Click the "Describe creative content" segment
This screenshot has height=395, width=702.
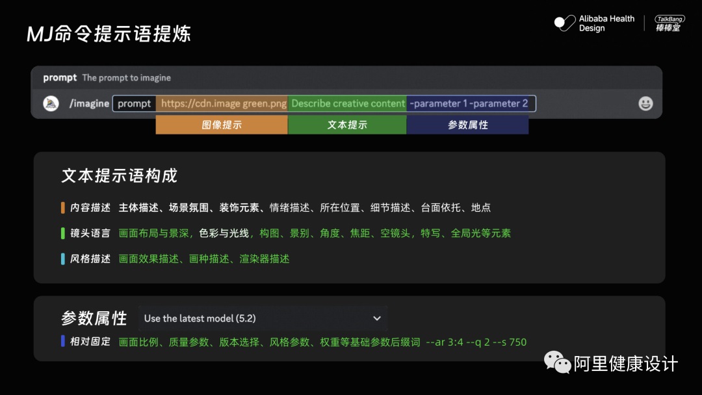point(347,103)
